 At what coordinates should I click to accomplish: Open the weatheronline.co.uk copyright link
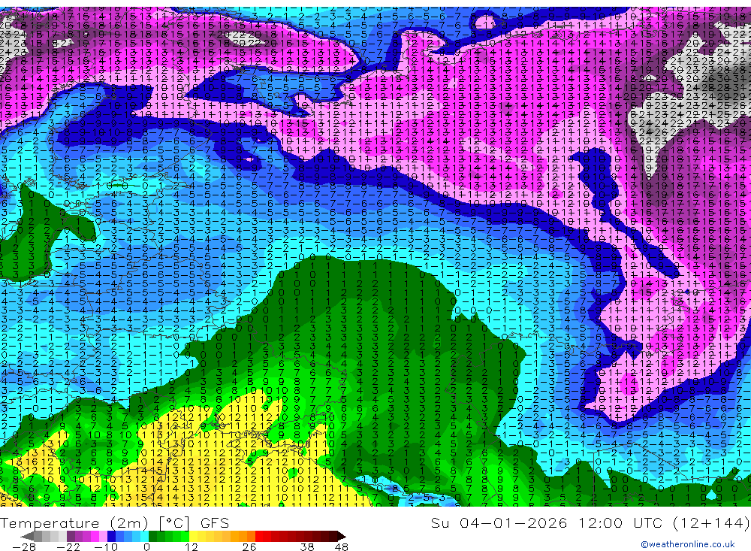[687, 543]
